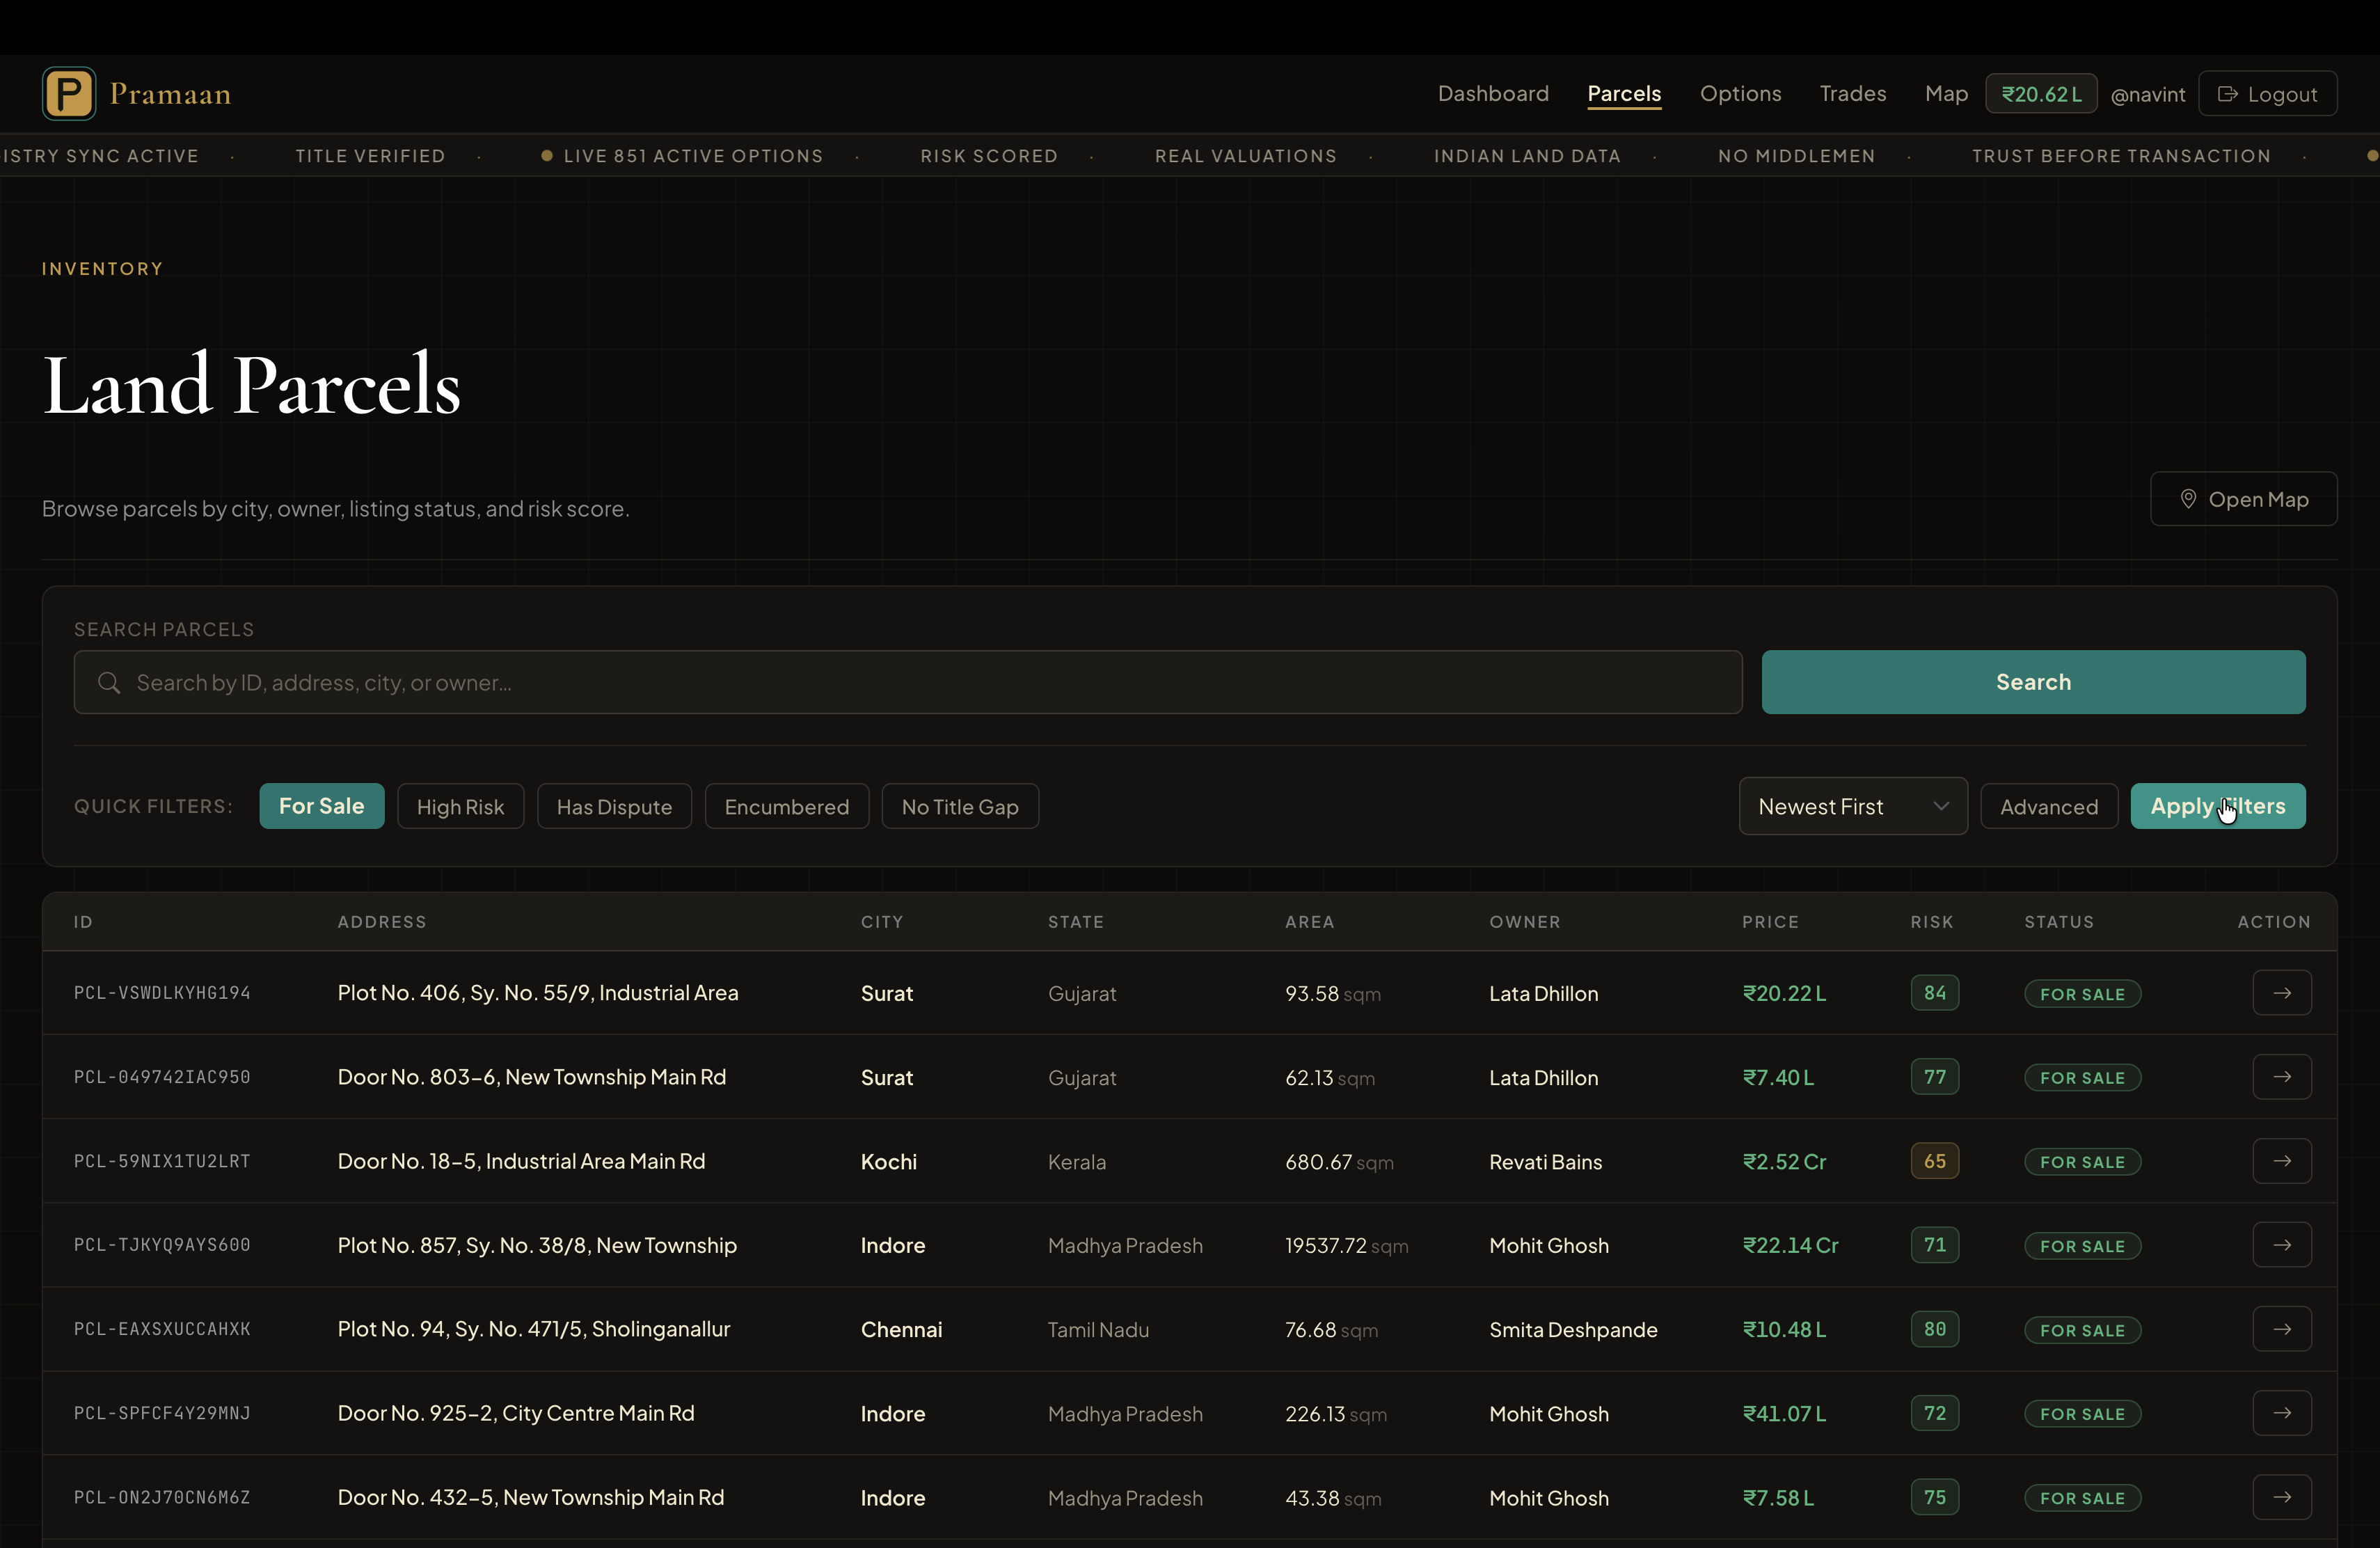Viewport: 2380px width, 1548px height.
Task: Click arrow action for PCL-0N2J70CN6M6Z
Action: tap(2281, 1497)
